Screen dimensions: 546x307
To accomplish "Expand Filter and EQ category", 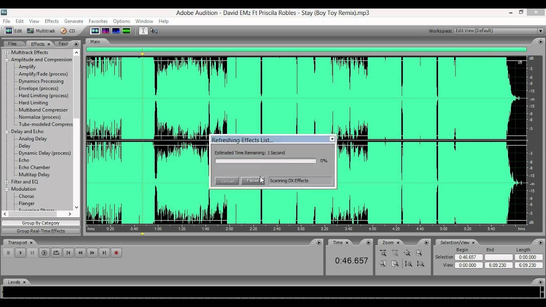I will pyautogui.click(x=7, y=182).
